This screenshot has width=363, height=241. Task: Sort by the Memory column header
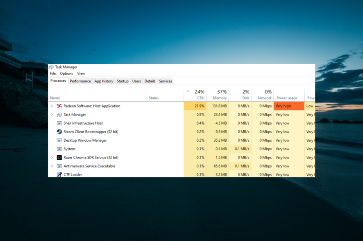[218, 95]
